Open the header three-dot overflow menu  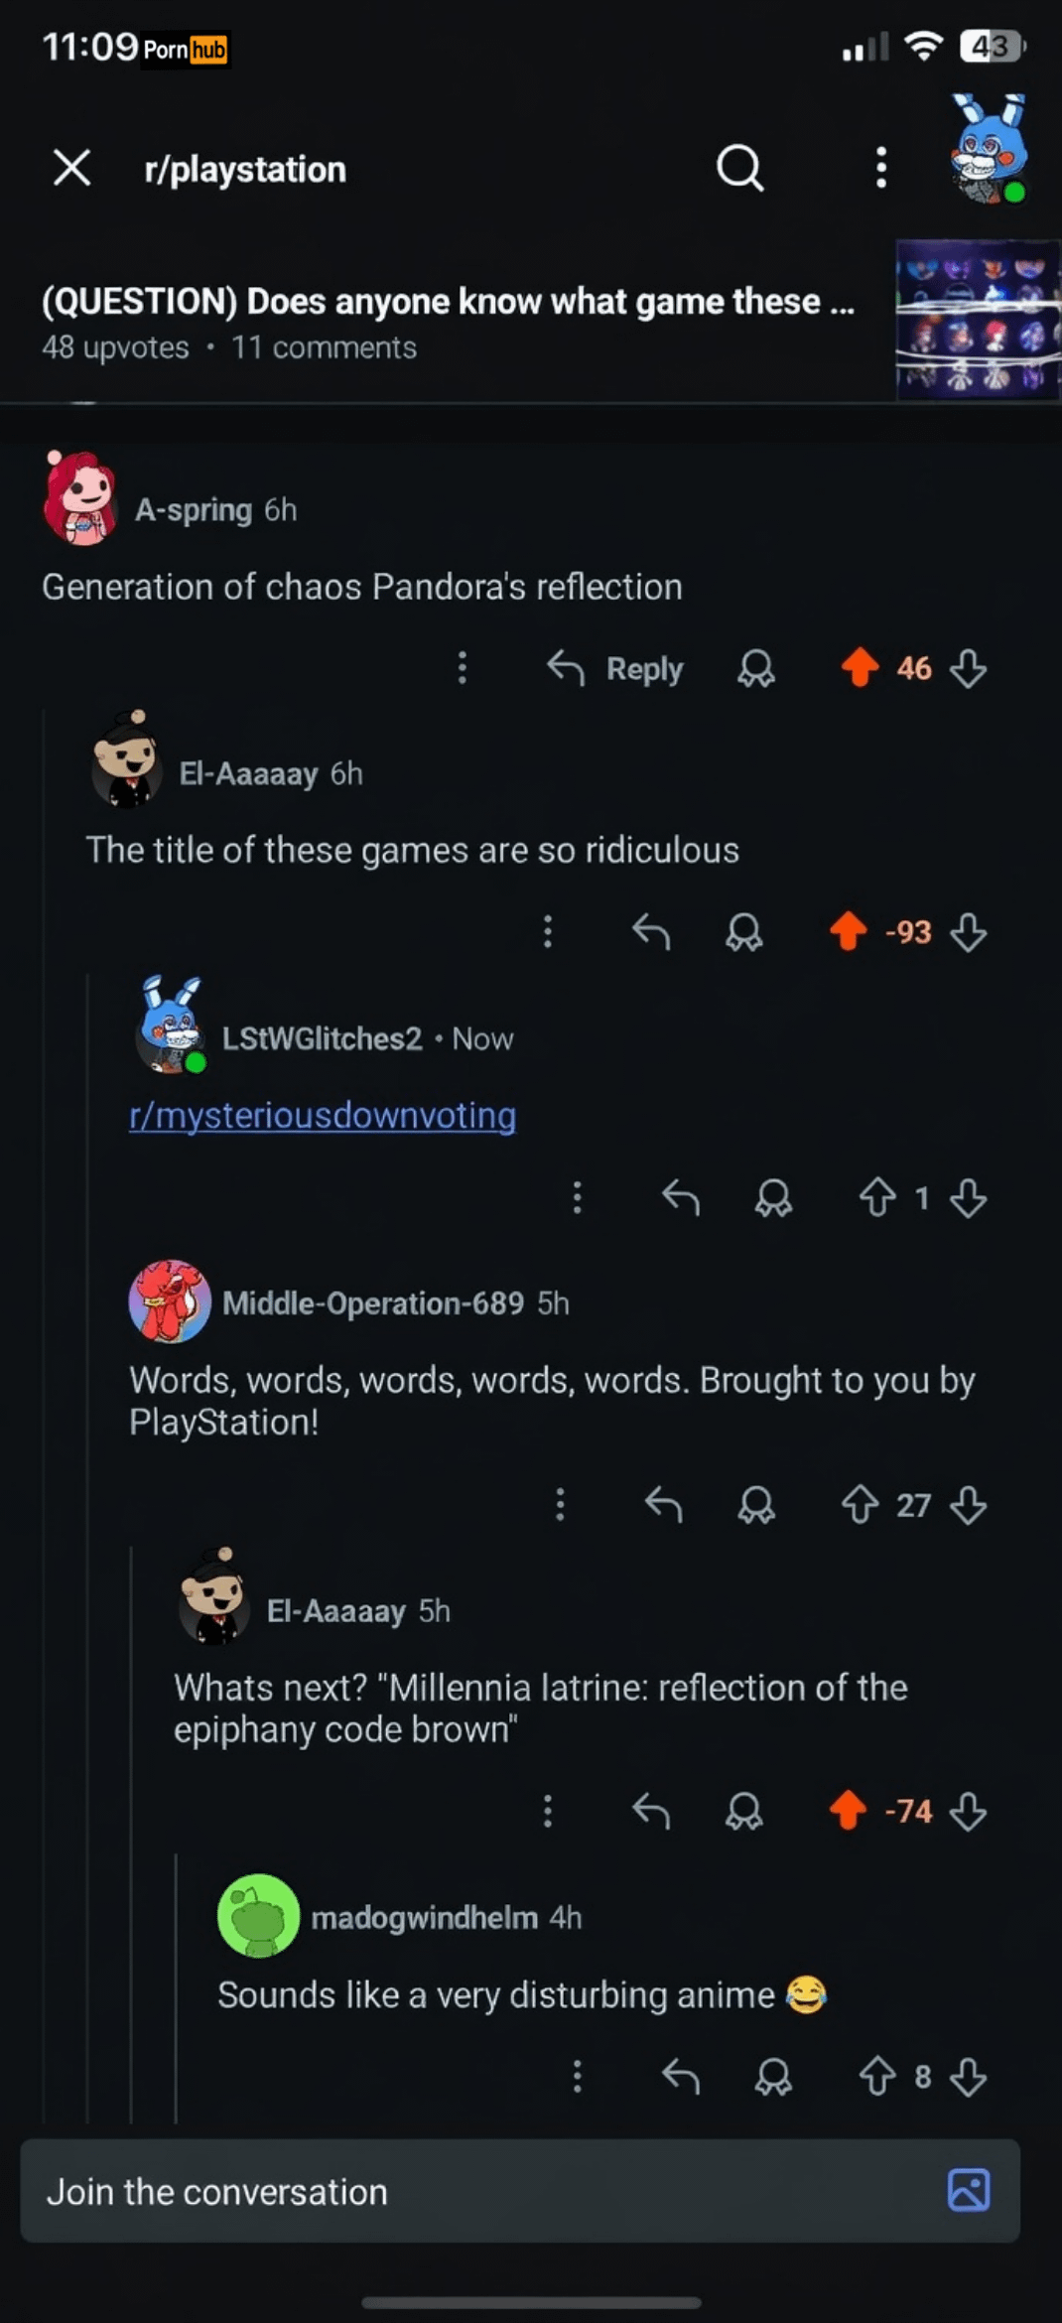pyautogui.click(x=880, y=168)
